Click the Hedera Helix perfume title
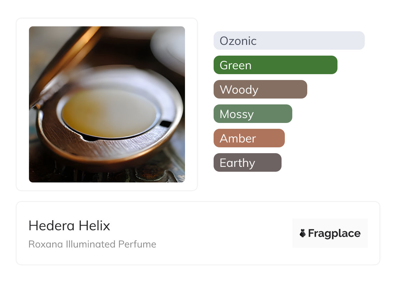 (x=69, y=226)
